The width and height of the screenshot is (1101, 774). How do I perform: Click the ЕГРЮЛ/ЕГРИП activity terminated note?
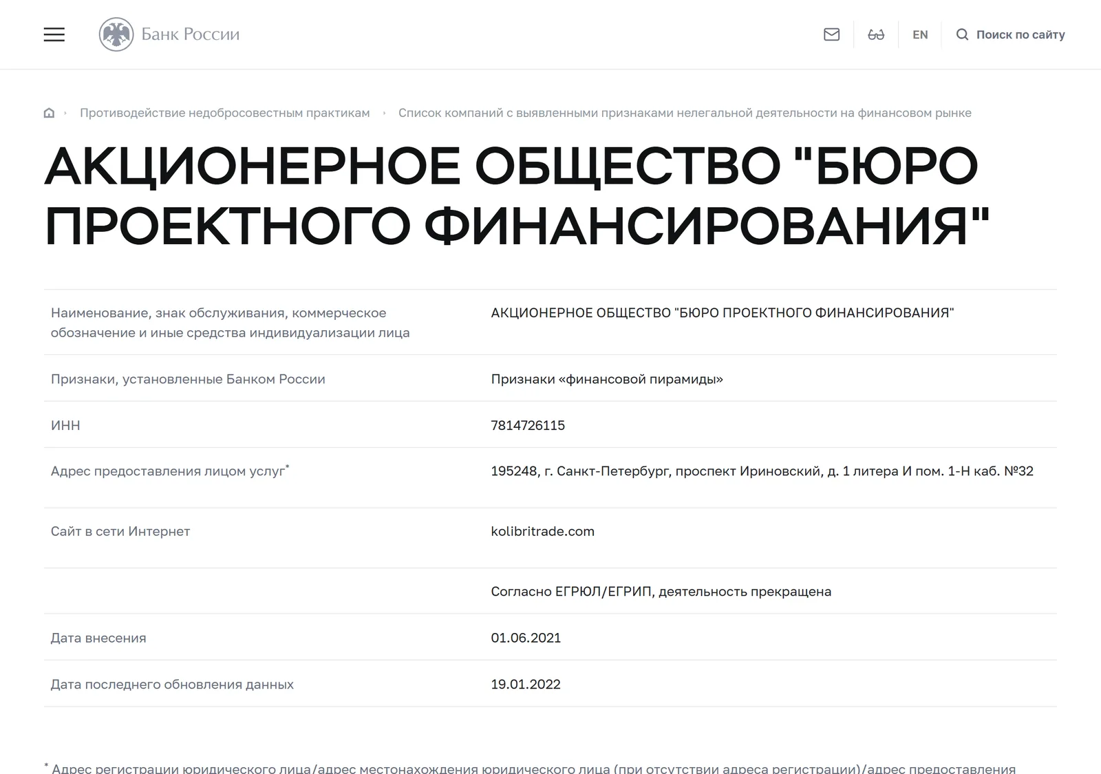[661, 592]
